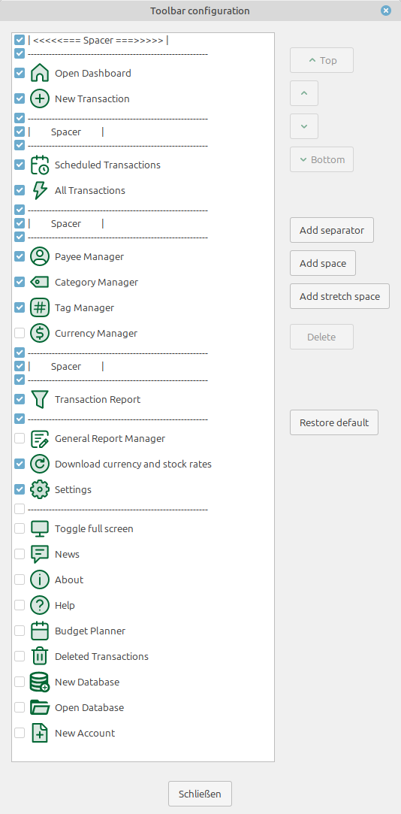Click the move down one step arrow button

pyautogui.click(x=304, y=126)
